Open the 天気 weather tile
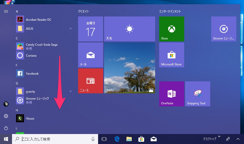The image size is (244, 144). (x=129, y=29)
